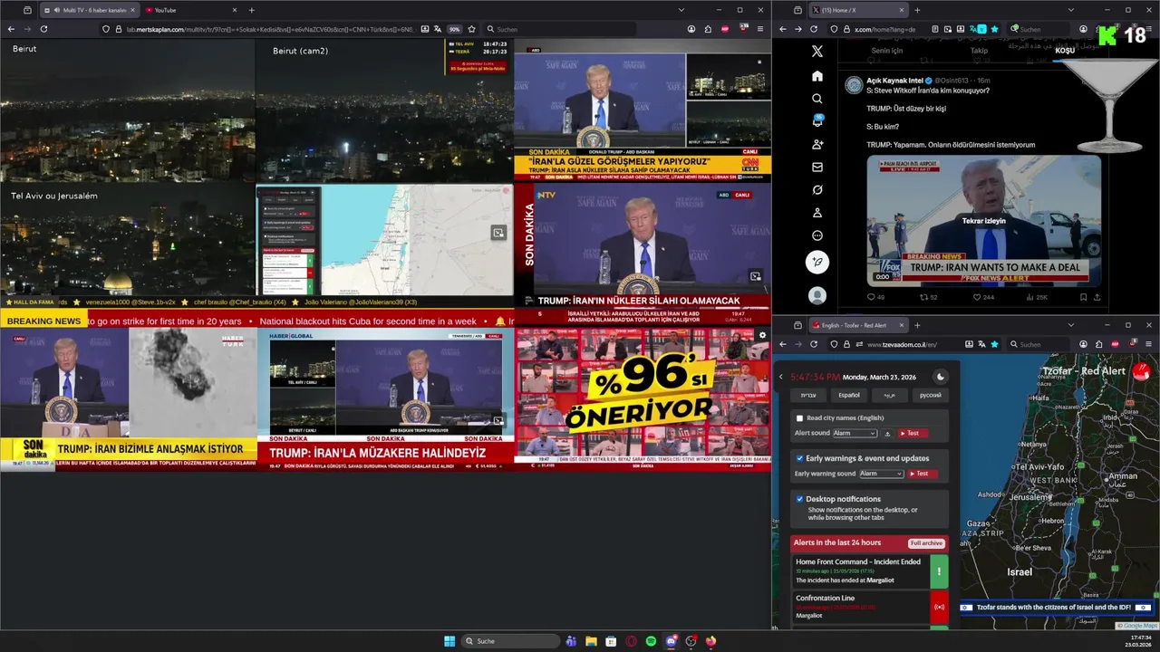
Task: Click the Windows taskbar Suche search box
Action: tap(510, 641)
